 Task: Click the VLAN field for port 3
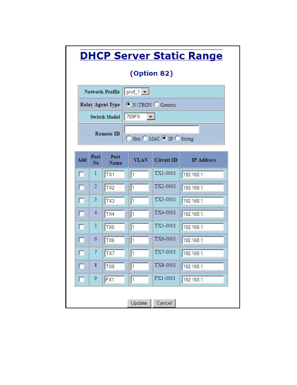click(x=140, y=201)
